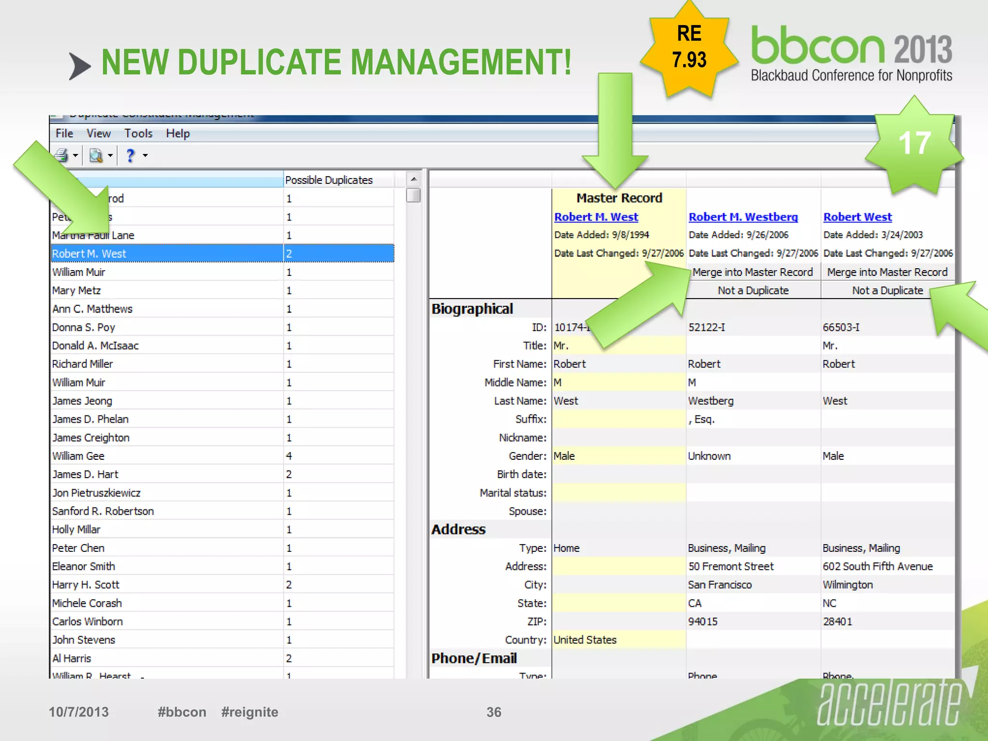The width and height of the screenshot is (988, 741).
Task: Click the 602 South Fifth Avenue address cell
Action: click(888, 566)
